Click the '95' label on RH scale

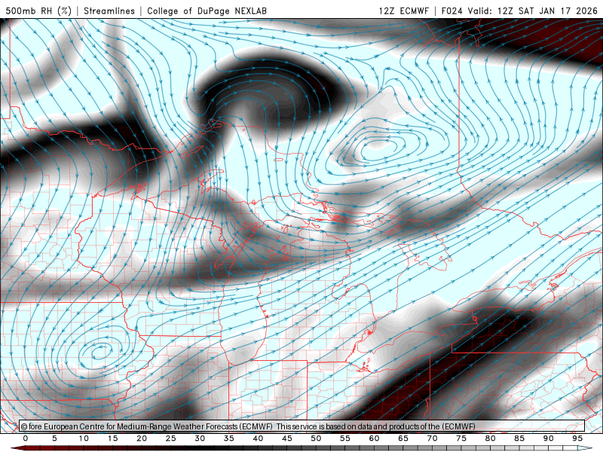point(577,438)
